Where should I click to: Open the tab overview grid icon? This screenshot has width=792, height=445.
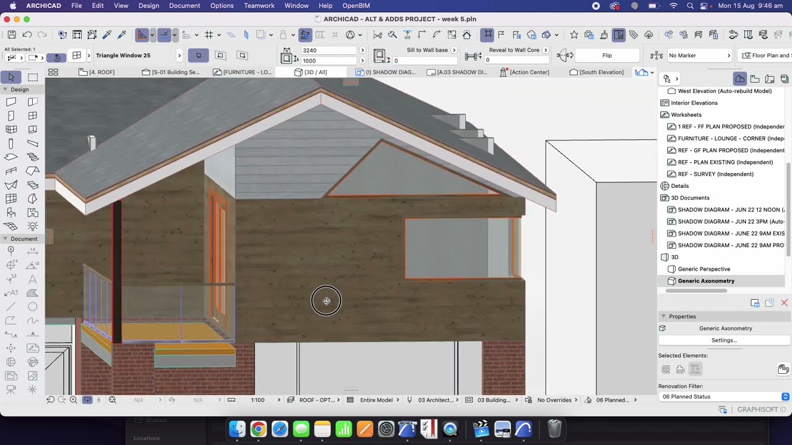[53, 72]
